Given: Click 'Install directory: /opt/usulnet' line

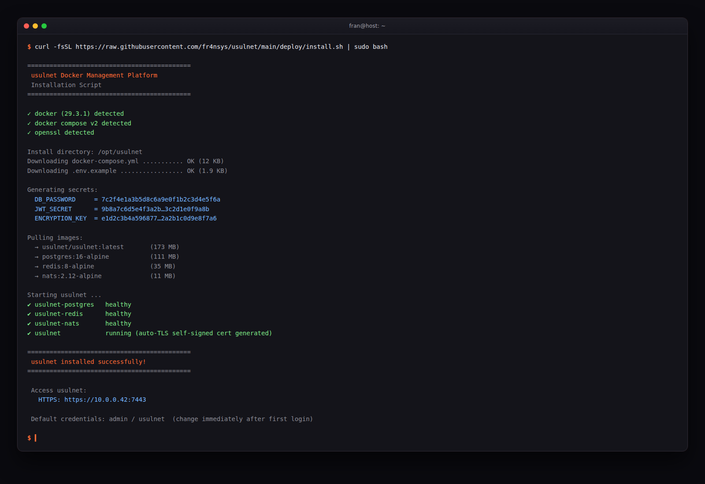Looking at the screenshot, I should (85, 152).
